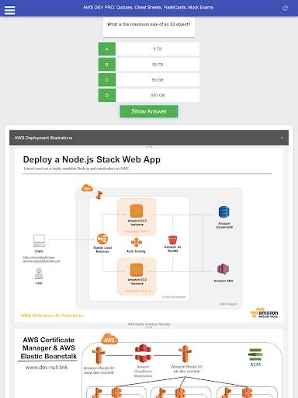Click the Auto Scaling icon
Image resolution: width=298 pixels, height=398 pixels.
[137, 243]
